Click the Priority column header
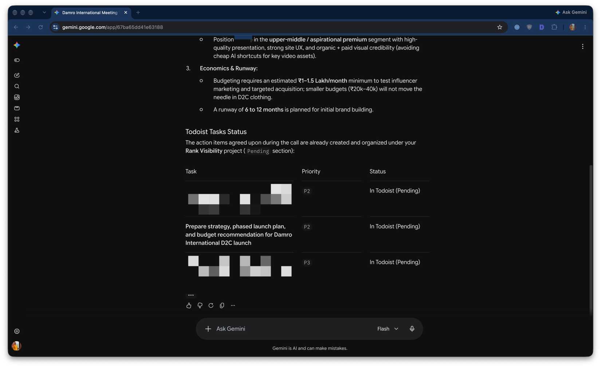 click(311, 172)
